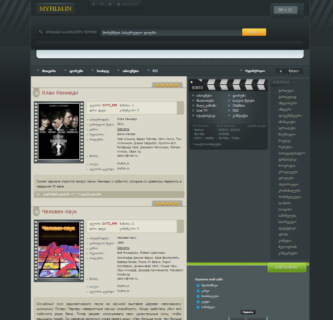Select the Remux quality link
The image size is (333, 320).
(x=199, y=130)
